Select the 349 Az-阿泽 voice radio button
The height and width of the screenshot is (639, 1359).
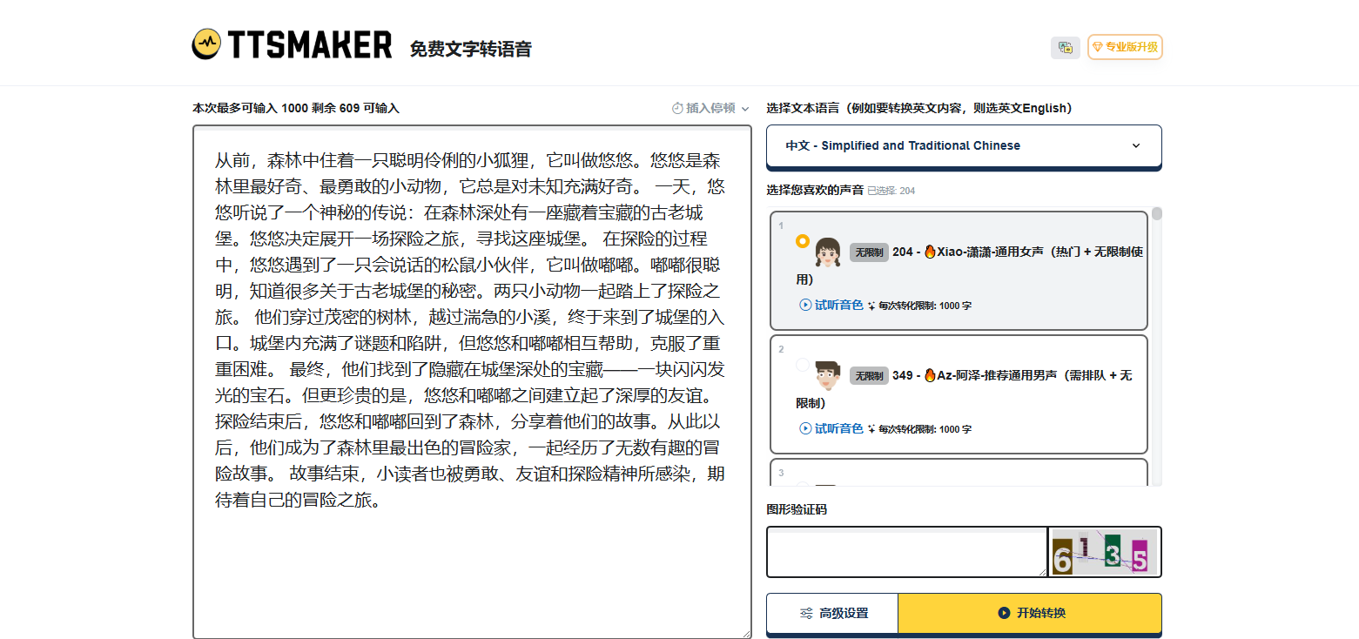(802, 365)
